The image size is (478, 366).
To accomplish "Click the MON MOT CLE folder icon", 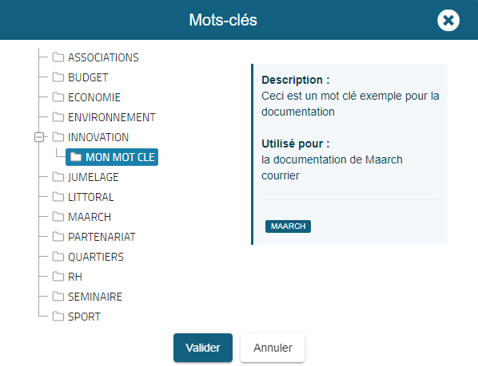I will click(x=76, y=157).
